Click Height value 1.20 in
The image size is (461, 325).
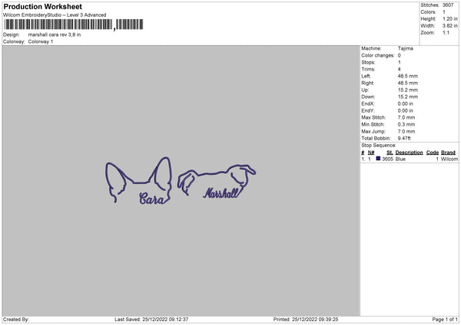[x=449, y=18]
